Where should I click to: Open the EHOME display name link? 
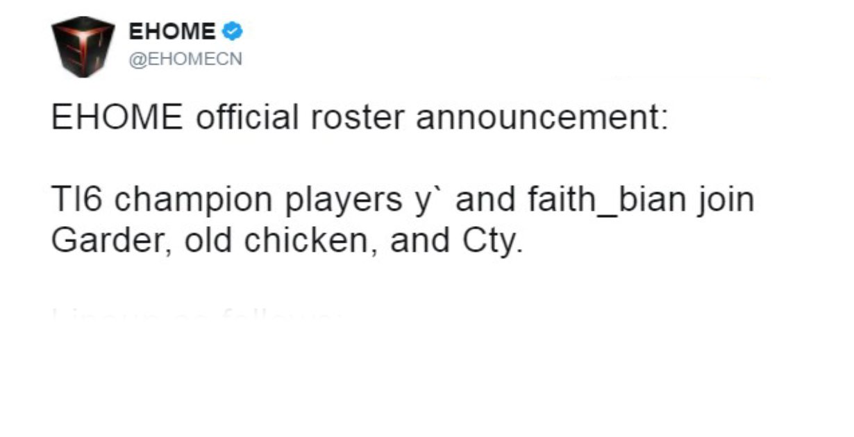tap(172, 32)
